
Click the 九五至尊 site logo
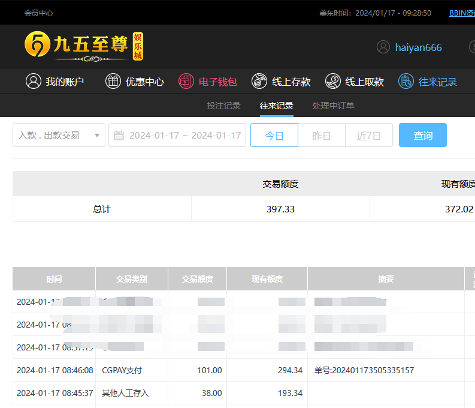(x=84, y=46)
